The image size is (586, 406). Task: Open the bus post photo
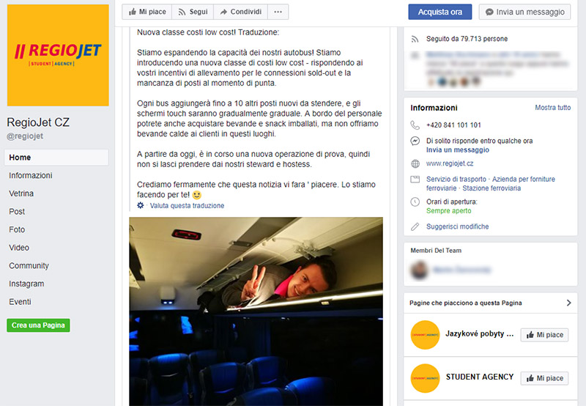pyautogui.click(x=256, y=311)
